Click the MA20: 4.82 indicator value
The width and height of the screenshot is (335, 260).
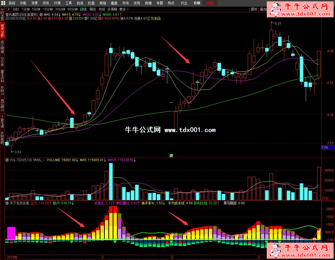tap(92, 15)
